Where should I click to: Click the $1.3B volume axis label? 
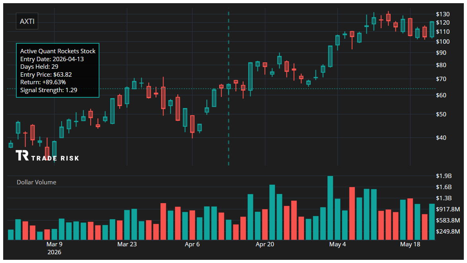click(x=444, y=198)
